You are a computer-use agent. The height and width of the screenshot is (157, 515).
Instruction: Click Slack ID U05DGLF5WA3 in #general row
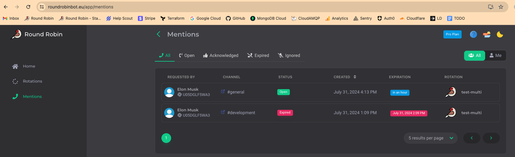tap(196, 95)
